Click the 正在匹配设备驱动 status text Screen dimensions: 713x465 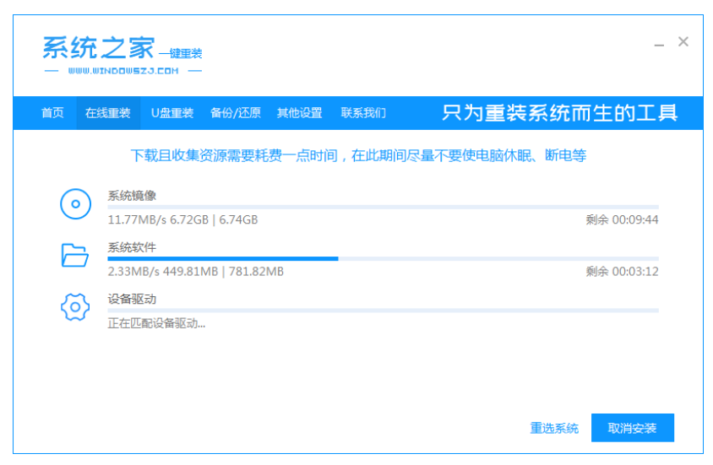click(156, 323)
